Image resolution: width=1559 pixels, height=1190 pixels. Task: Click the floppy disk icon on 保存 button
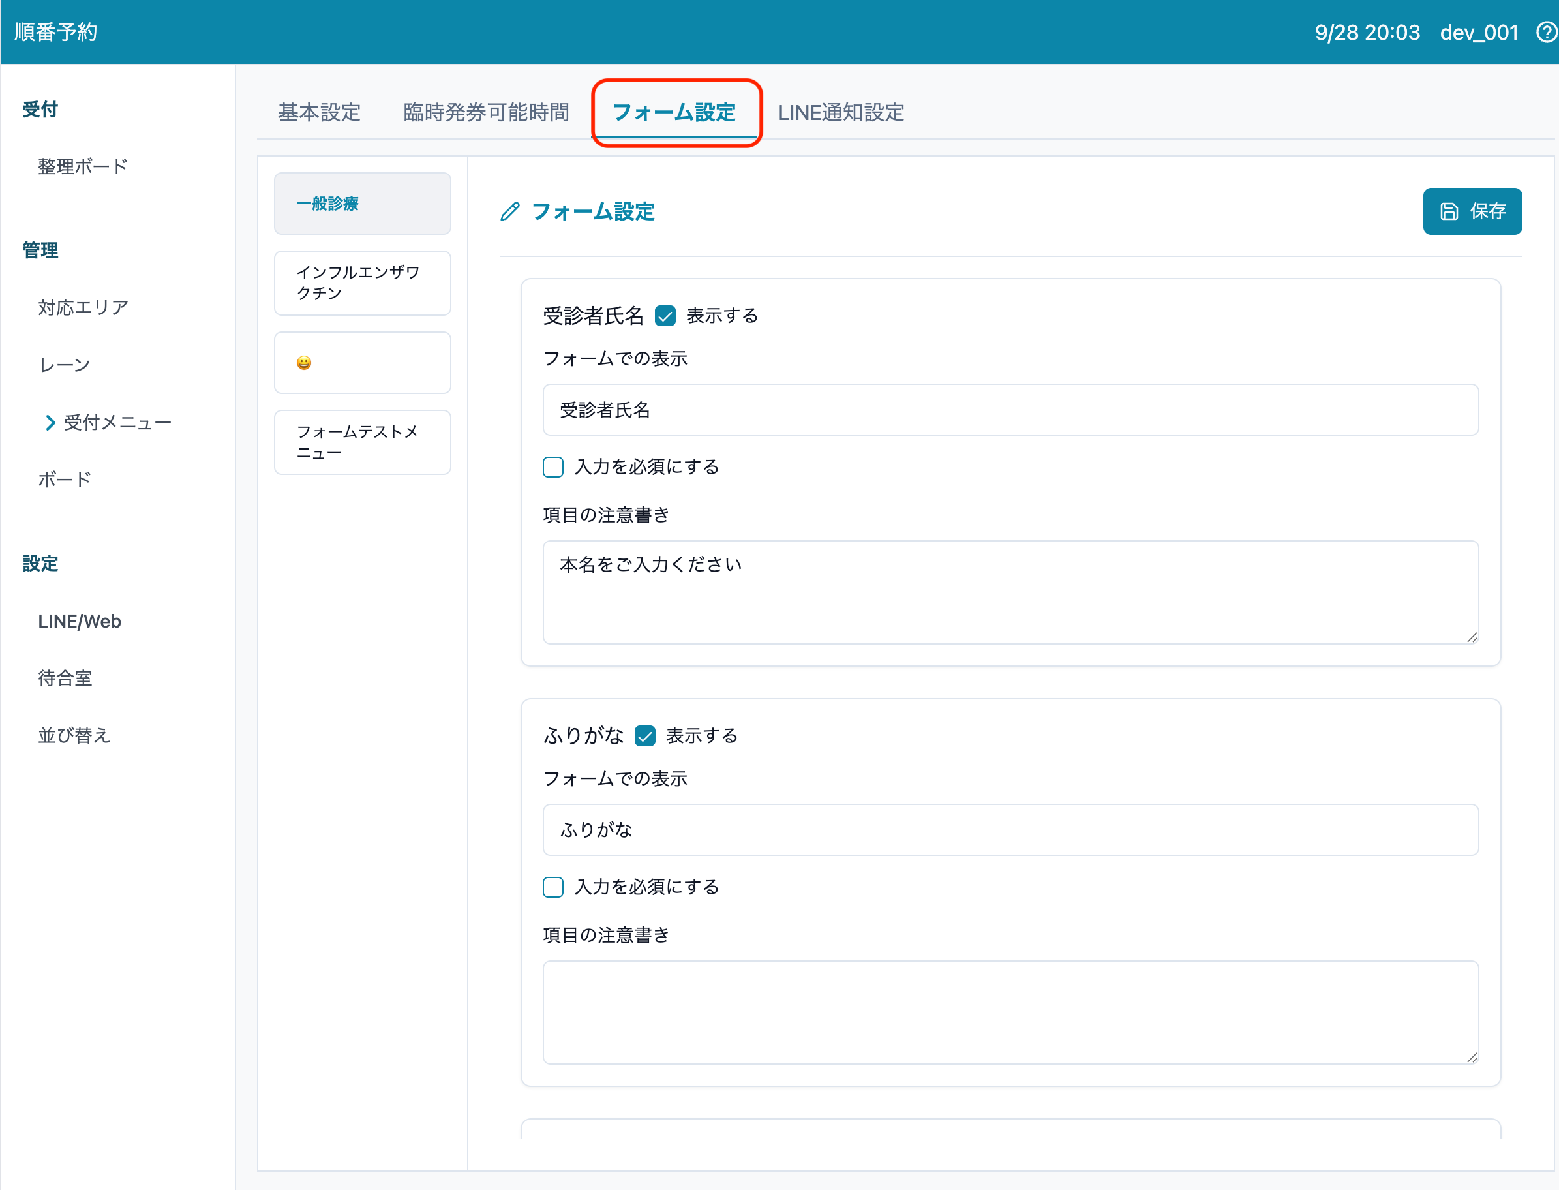(x=1449, y=212)
